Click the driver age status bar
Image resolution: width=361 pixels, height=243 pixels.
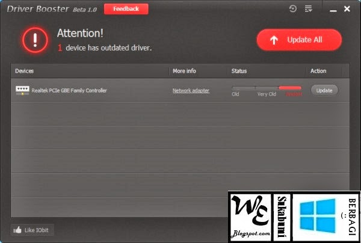point(267,88)
